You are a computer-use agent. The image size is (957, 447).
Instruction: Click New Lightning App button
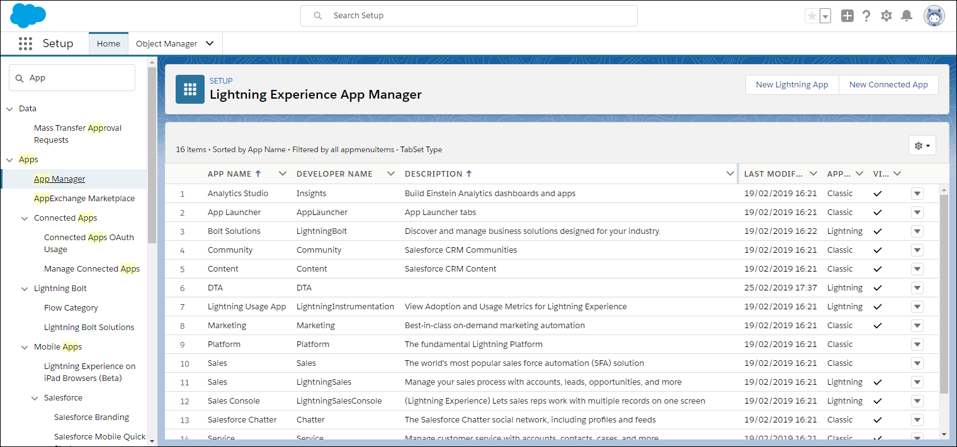[792, 84]
